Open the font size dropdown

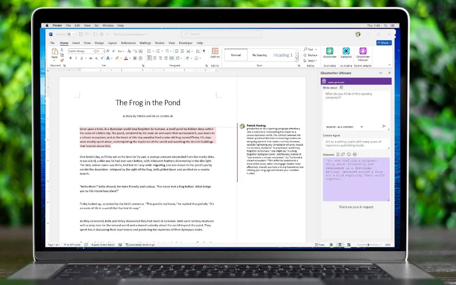pyautogui.click(x=103, y=51)
